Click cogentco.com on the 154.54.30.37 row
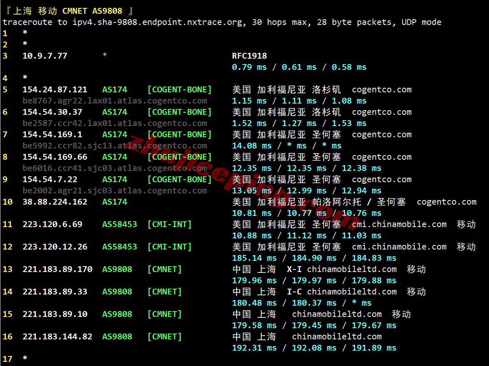The width and height of the screenshot is (489, 366). tap(382, 112)
